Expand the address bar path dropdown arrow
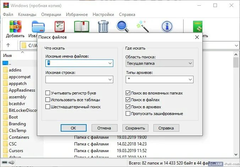This screenshot has width=240, height=167. [x=236, y=45]
